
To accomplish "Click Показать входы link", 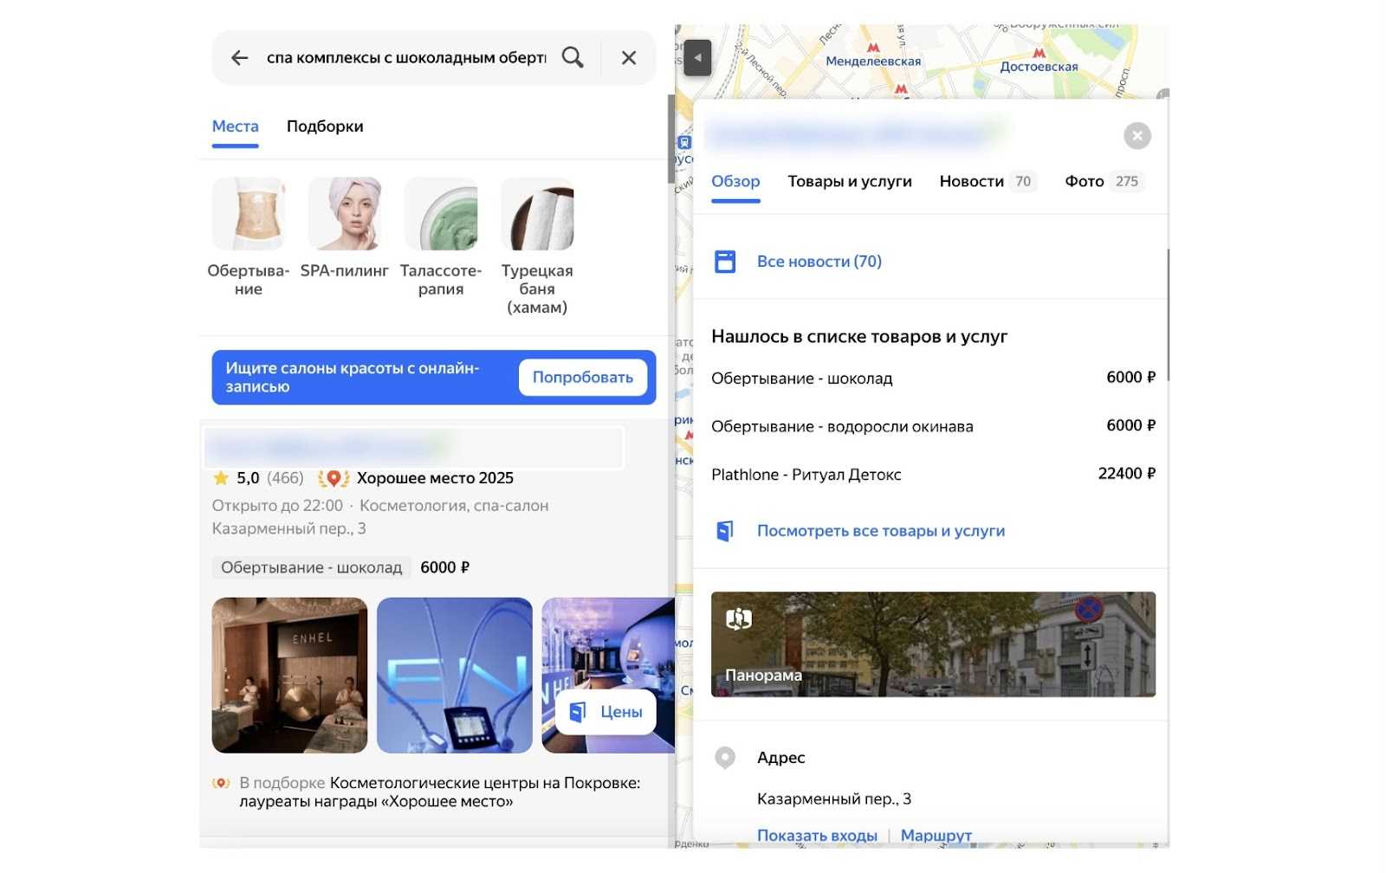I will point(817,836).
